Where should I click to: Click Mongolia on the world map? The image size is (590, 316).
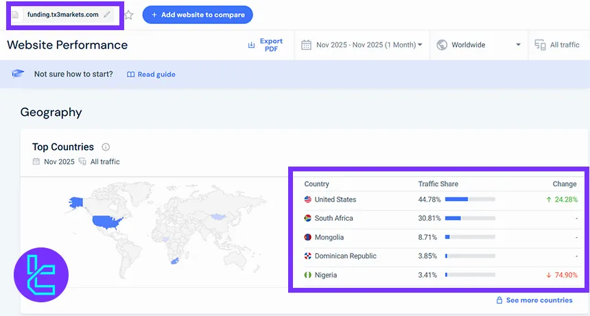click(218, 217)
